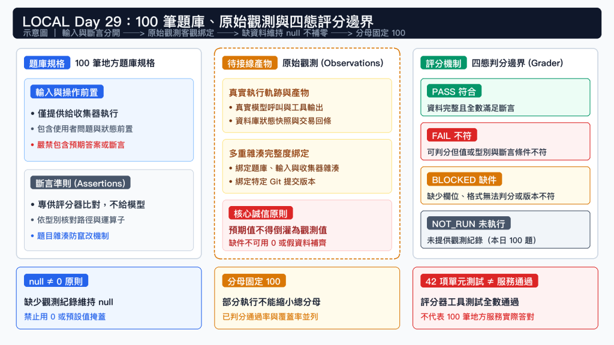Click the title 'LOCAL Day 29：100 筆題庫、原始觀測與四態評分邊界'

[x=198, y=21]
